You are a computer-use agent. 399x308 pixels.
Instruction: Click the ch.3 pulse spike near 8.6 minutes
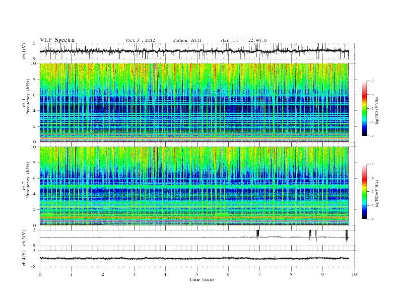[x=310, y=235]
